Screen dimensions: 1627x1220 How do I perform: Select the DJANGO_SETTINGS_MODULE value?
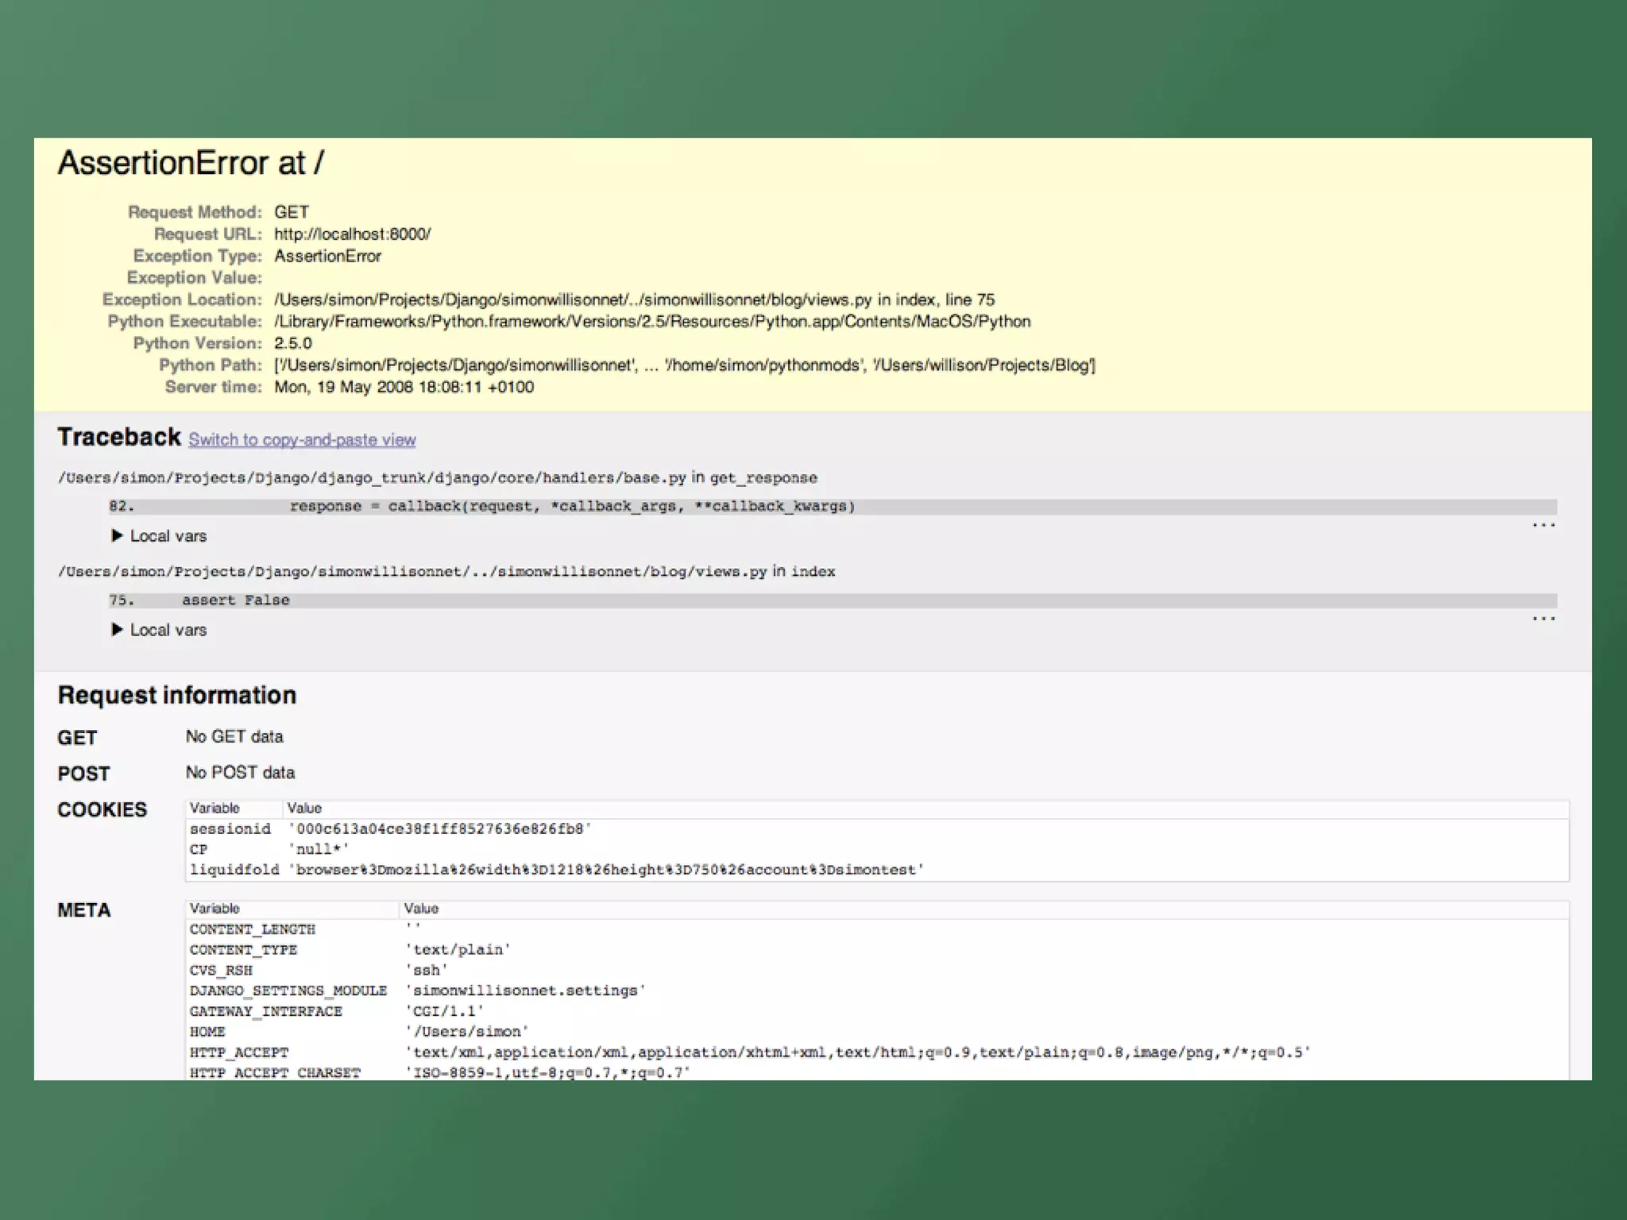(x=525, y=991)
